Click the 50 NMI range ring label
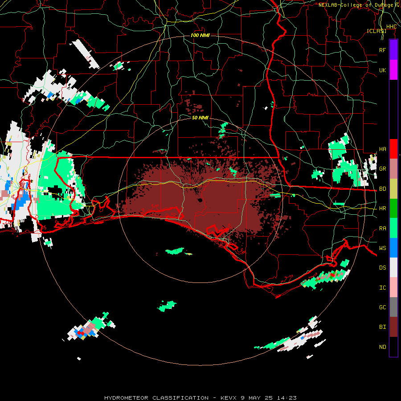The height and width of the screenshot is (401, 401). (200, 118)
